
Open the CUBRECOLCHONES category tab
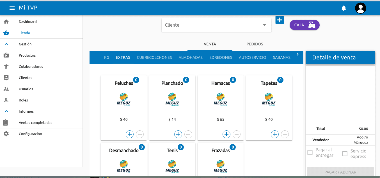point(154,57)
